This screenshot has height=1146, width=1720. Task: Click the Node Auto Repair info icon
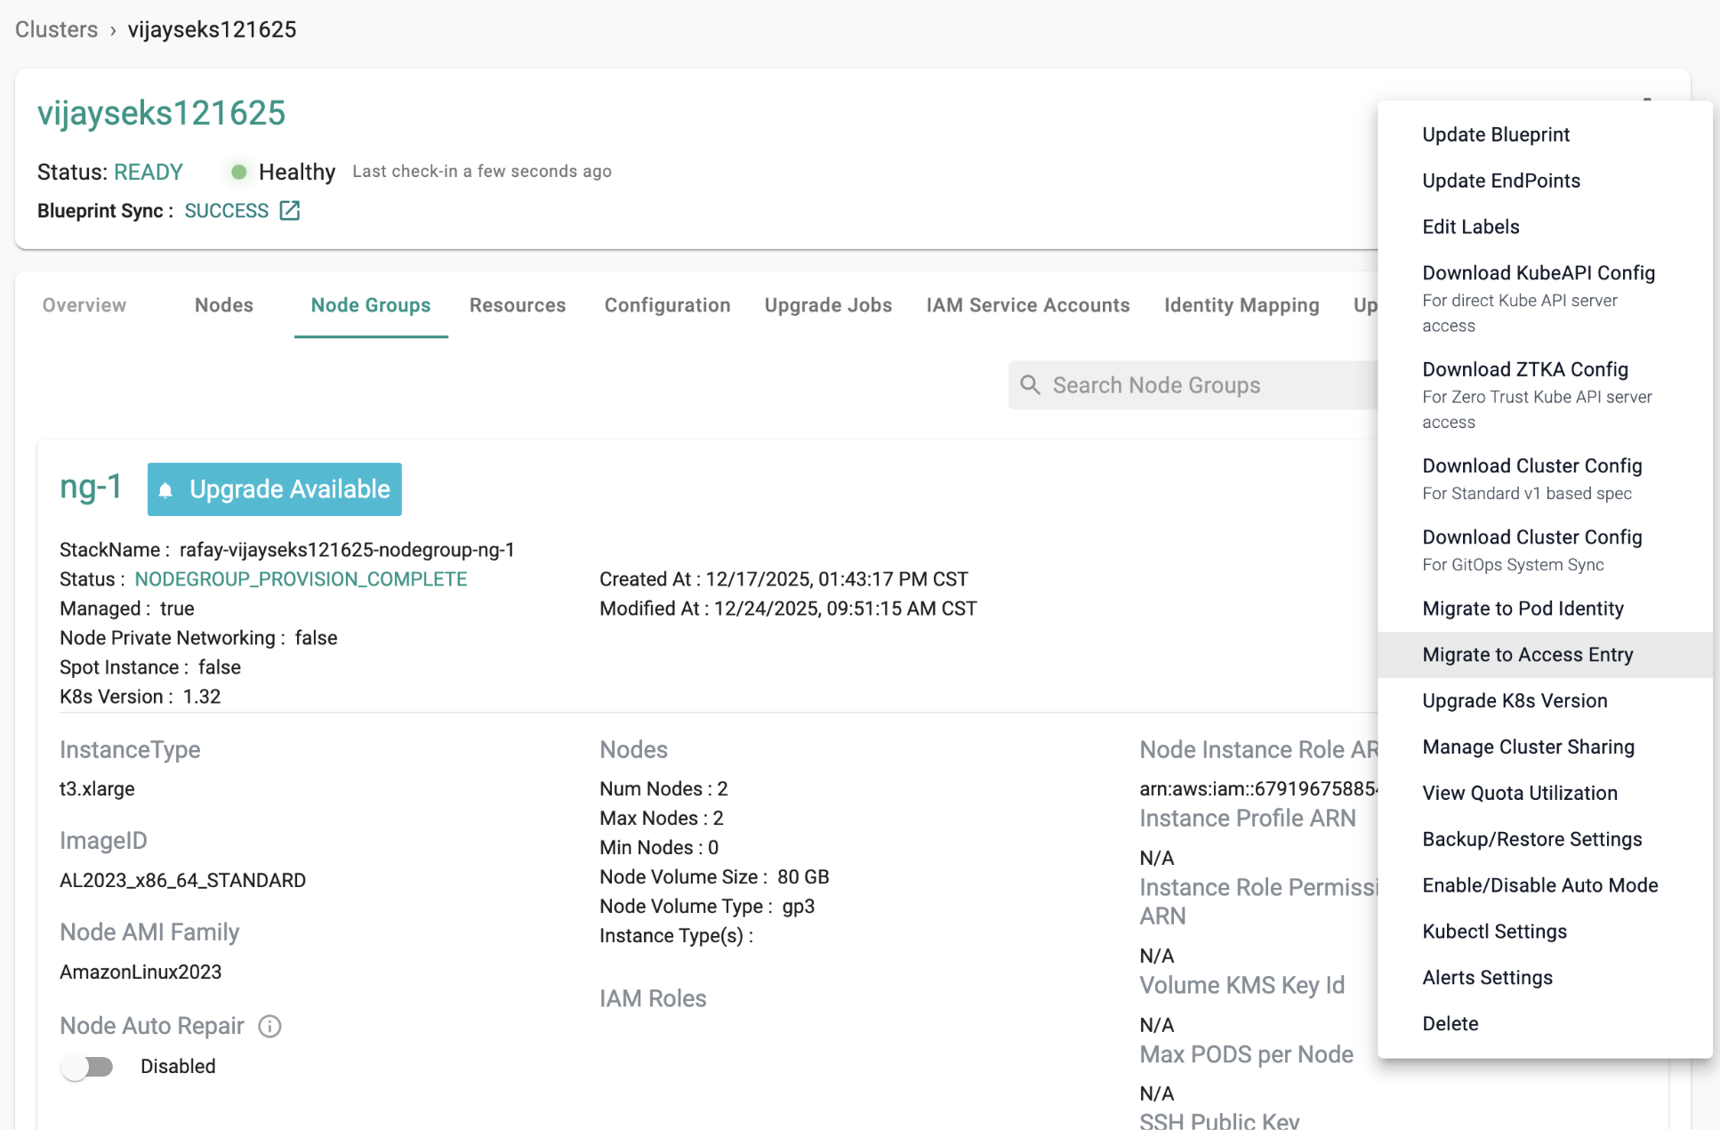[x=269, y=1026]
